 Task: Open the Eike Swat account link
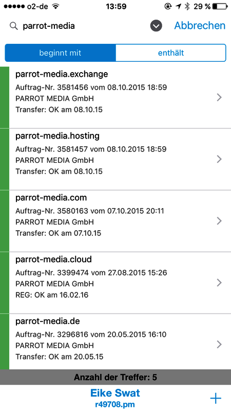point(115,398)
